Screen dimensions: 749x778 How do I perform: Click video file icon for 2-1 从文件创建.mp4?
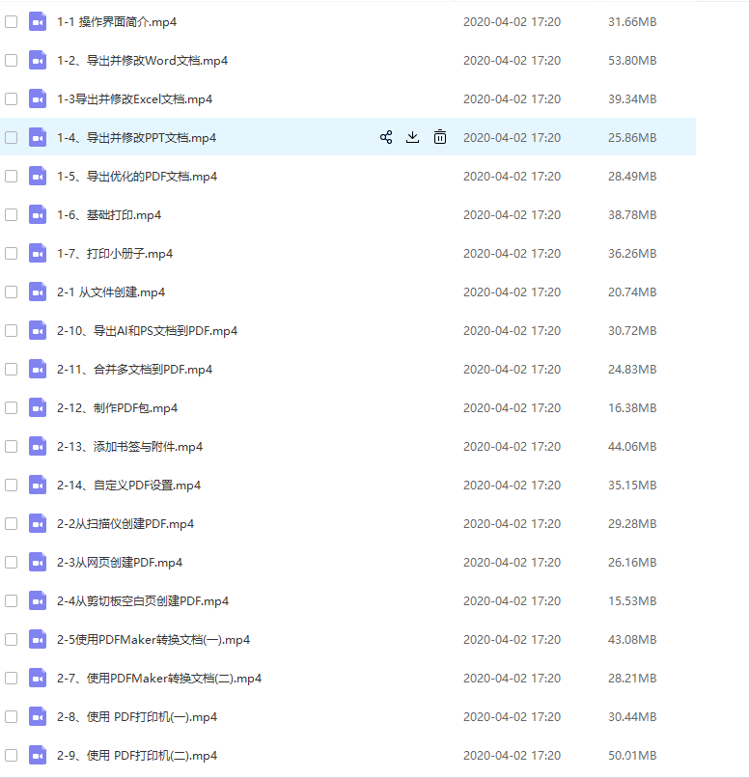[x=38, y=292]
